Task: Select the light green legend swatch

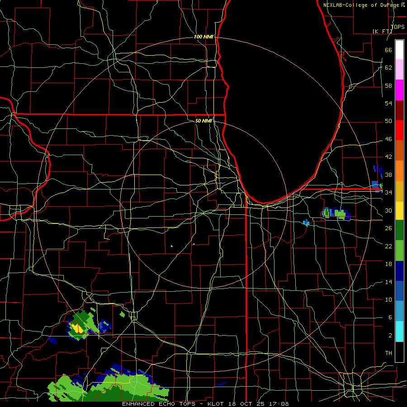Action: 399,251
